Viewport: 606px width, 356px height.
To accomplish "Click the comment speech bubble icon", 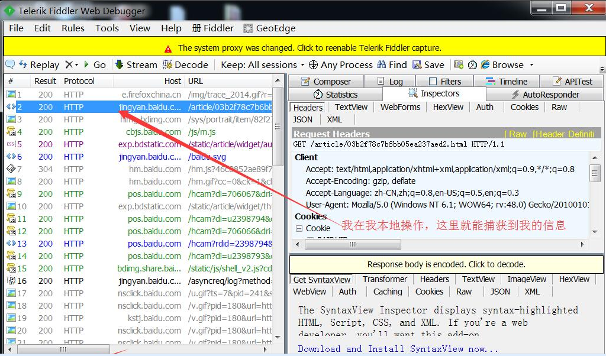I will tap(10, 64).
